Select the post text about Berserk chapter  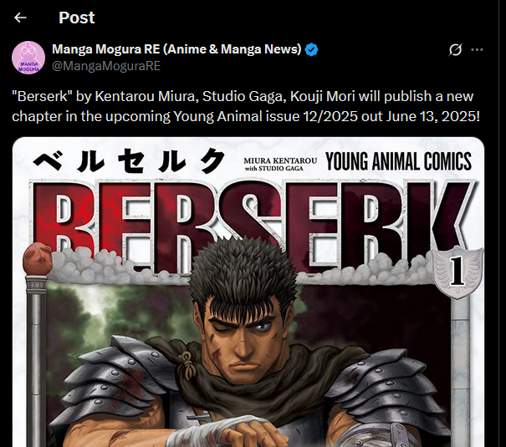(x=246, y=106)
